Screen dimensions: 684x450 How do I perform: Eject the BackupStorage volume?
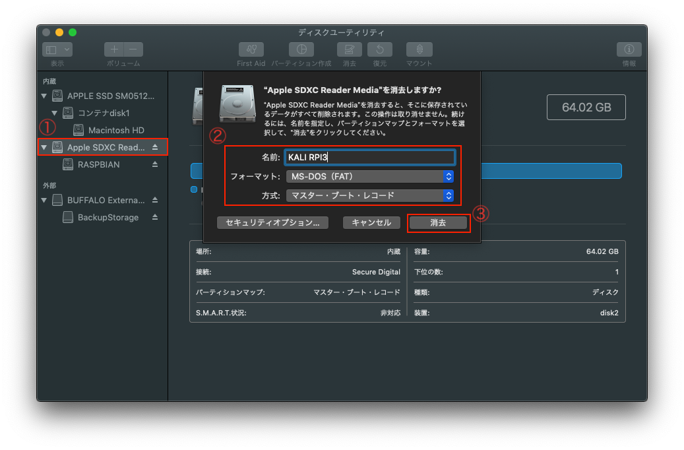coord(155,217)
